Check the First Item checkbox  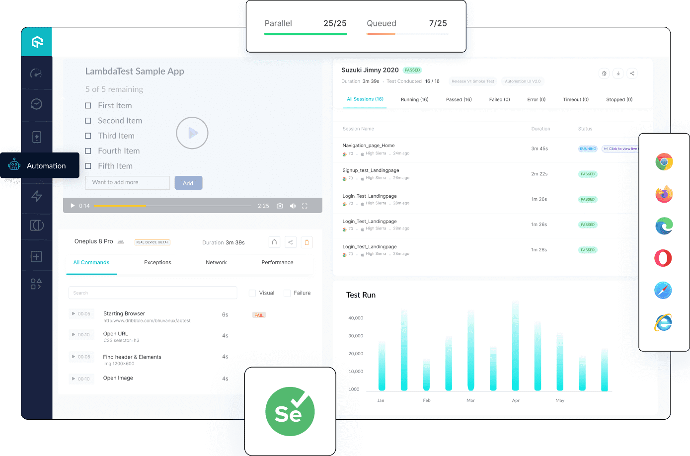[x=88, y=105]
